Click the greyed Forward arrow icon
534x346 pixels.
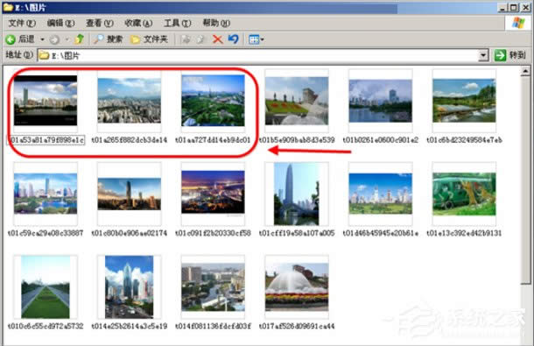point(54,40)
